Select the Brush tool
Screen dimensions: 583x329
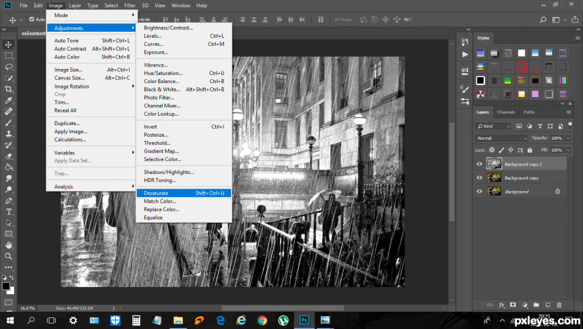[x=8, y=123]
